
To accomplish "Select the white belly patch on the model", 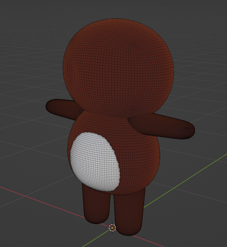I will [95, 162].
